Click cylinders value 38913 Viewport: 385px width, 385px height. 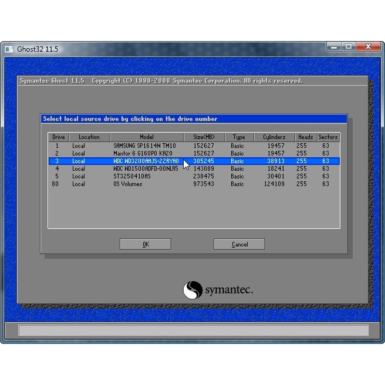click(276, 161)
